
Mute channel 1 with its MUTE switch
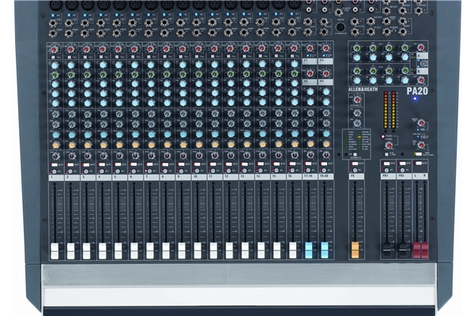pos(55,165)
